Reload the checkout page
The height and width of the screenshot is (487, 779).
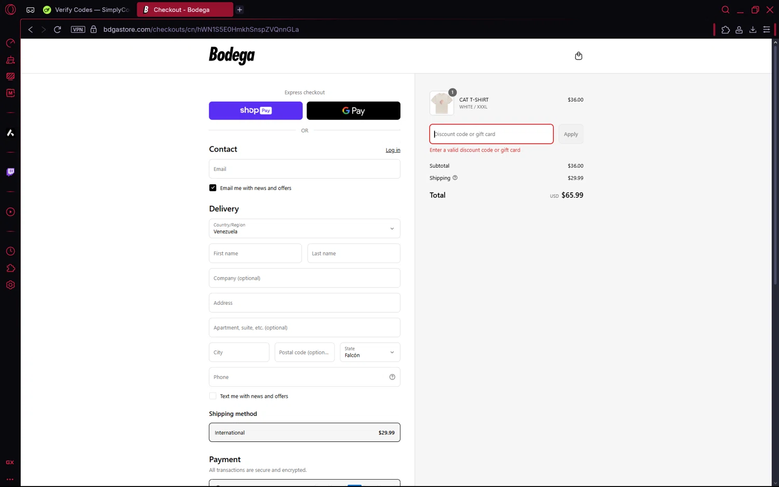[58, 30]
